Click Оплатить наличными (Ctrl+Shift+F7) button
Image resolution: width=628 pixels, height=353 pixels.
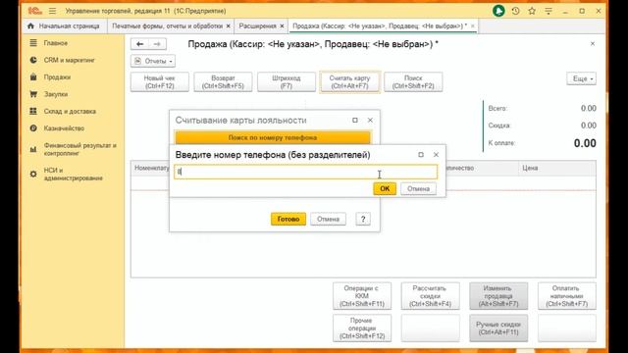[x=567, y=296]
